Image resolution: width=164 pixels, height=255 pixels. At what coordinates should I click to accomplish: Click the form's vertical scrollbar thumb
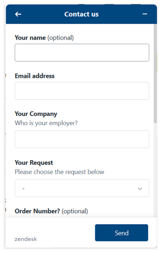pyautogui.click(x=155, y=74)
